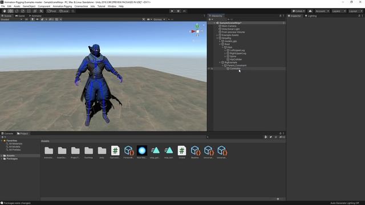The width and height of the screenshot is (365, 205).
Task: Open the Cinemachine menu
Action: pos(81,6)
